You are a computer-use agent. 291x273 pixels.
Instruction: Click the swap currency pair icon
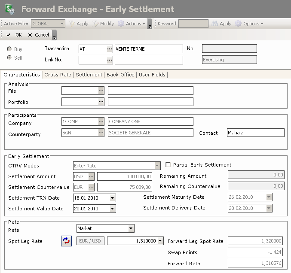point(66,241)
